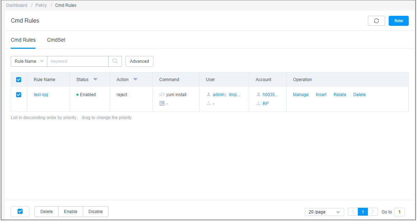Open Advanced search options
This screenshot has width=417, height=221.
pyautogui.click(x=139, y=61)
